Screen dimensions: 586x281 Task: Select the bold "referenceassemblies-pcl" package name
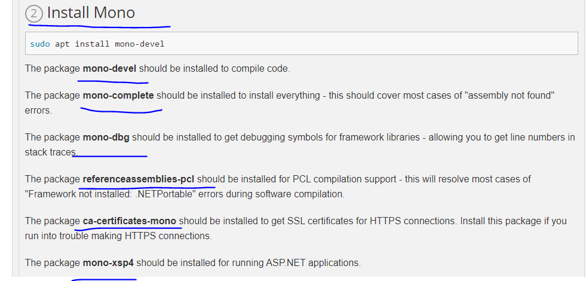138,179
